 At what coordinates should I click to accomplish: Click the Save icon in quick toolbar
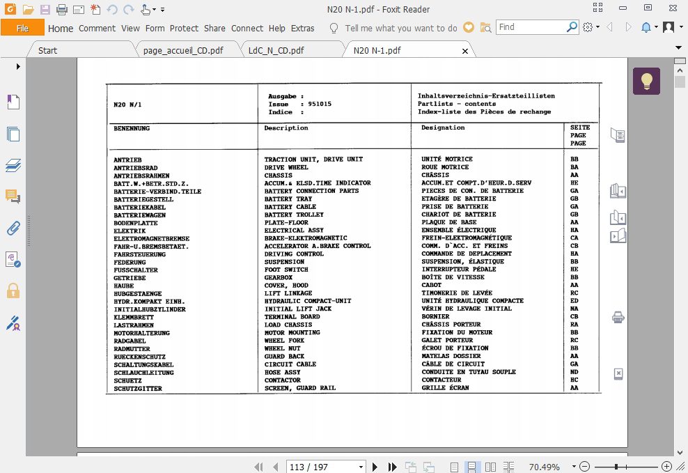point(45,9)
